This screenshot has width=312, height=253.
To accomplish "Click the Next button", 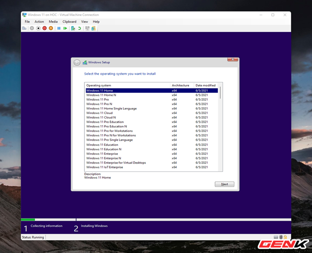I will tap(224, 184).
